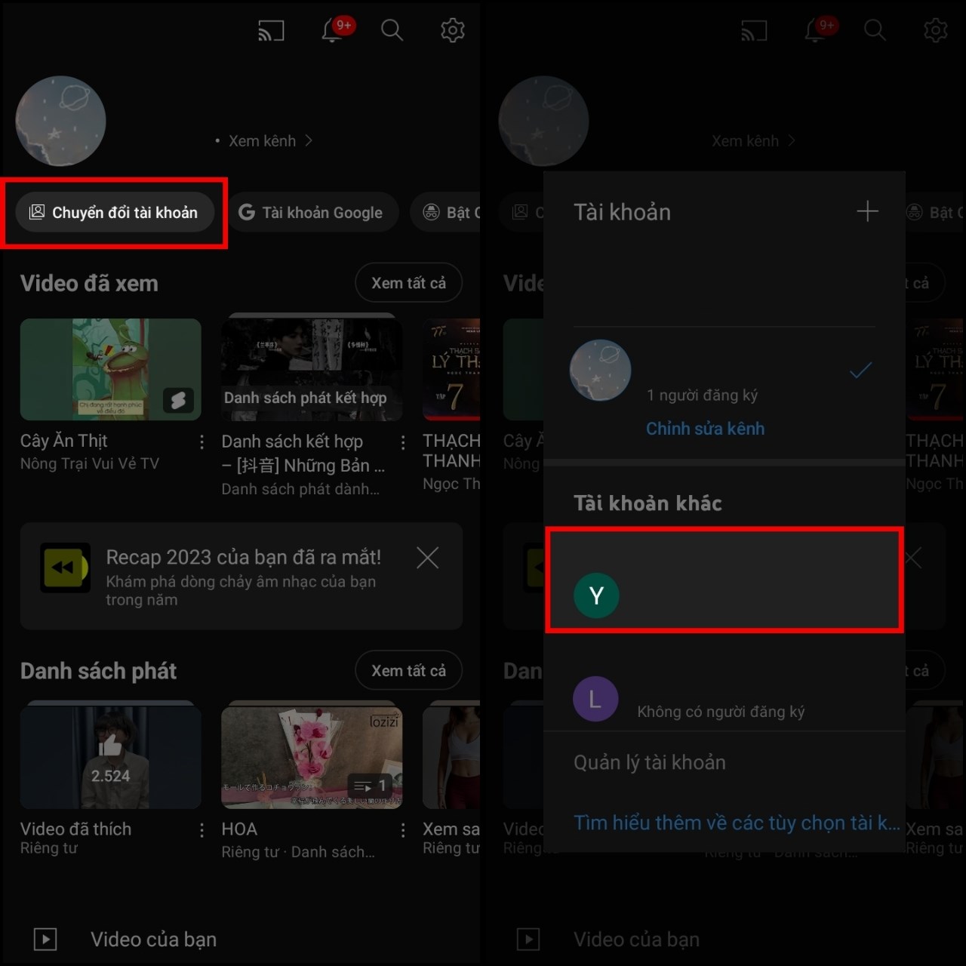Open the Cast icon to connect a device

coord(271,30)
